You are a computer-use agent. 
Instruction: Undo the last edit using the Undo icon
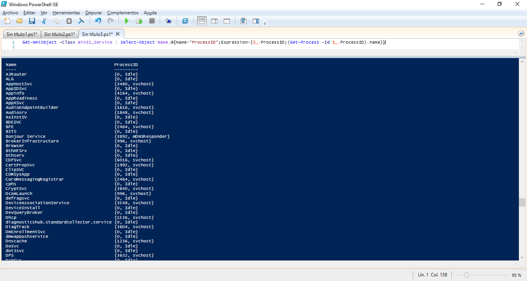pos(98,21)
